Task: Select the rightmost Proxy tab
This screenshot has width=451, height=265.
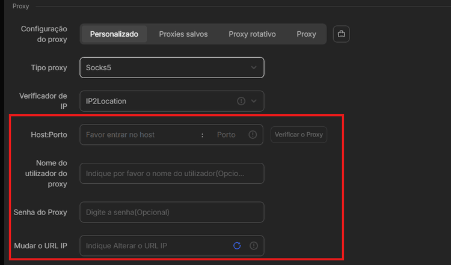Action: pos(306,34)
